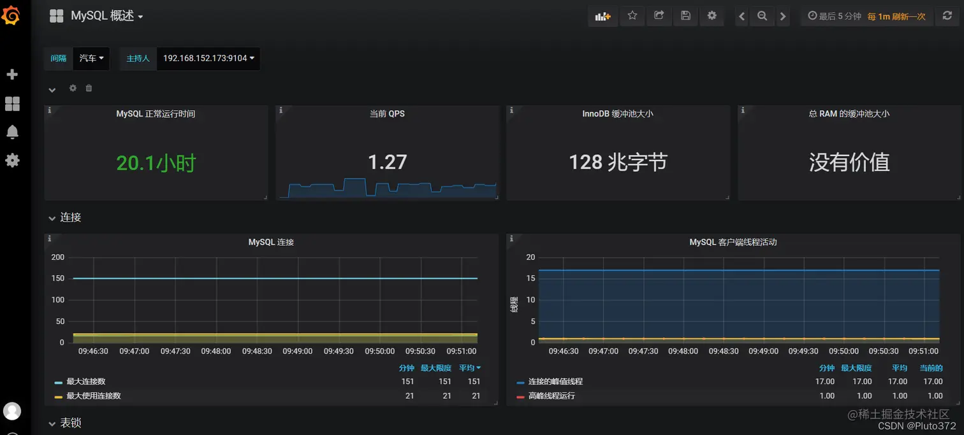Open 当前 QPS panel title menu
Image resolution: width=964 pixels, height=435 pixels.
(387, 114)
